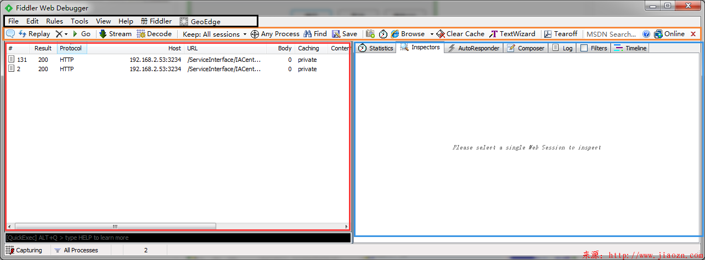Click the camera screenshot icon
Screen dimensions: 705x260
pos(370,34)
